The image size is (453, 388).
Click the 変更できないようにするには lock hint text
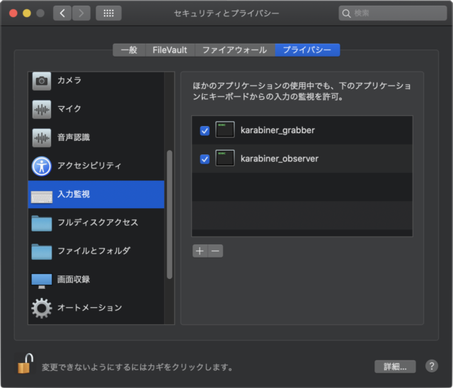[137, 367]
